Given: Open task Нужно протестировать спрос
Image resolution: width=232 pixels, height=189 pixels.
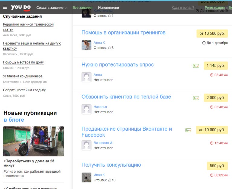Looking at the screenshot, I should point(118,65).
